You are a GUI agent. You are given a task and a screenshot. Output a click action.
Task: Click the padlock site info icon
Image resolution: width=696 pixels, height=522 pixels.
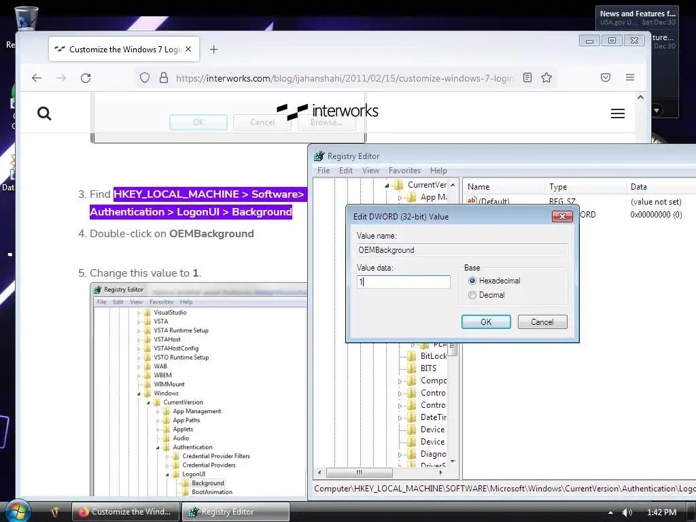coord(164,77)
